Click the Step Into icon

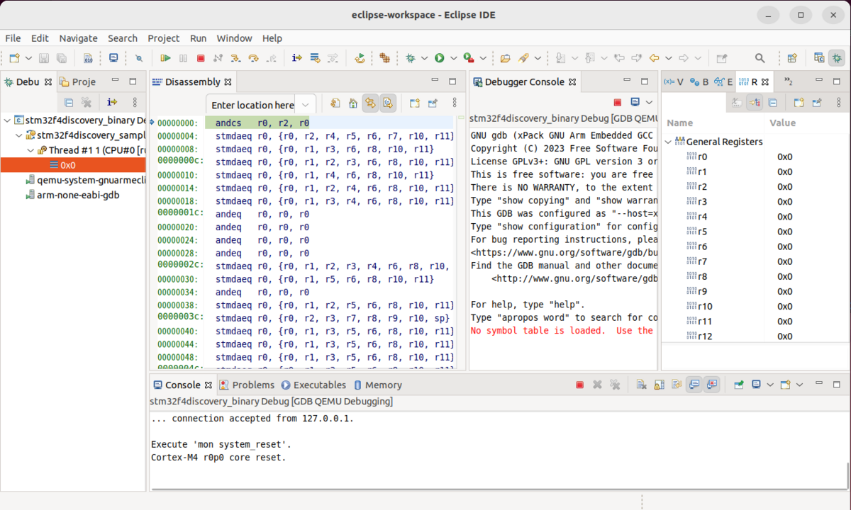pyautogui.click(x=235, y=58)
